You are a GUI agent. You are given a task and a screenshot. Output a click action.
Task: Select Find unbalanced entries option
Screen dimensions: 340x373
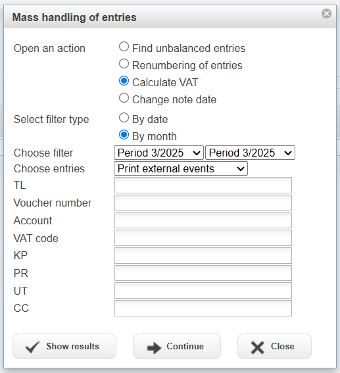coord(124,47)
